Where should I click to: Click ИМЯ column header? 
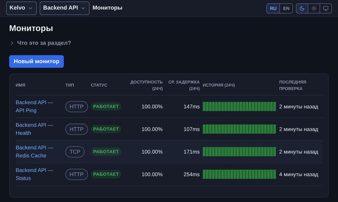click(20, 85)
